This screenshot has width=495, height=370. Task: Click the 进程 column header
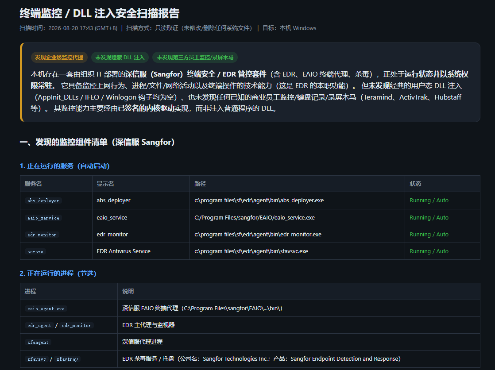tap(30, 291)
